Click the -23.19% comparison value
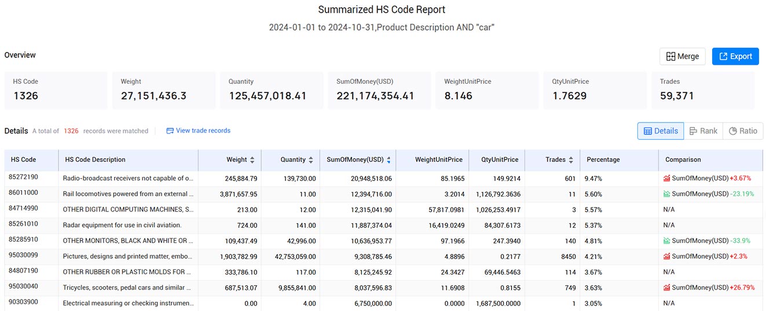The height and width of the screenshot is (311, 766). [x=742, y=194]
